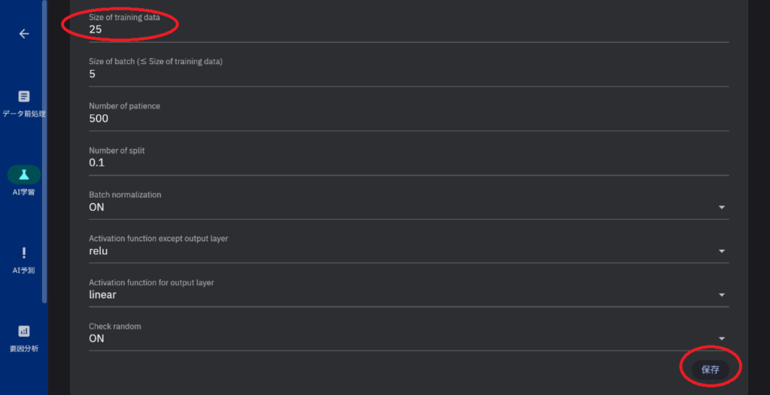The height and width of the screenshot is (395, 770).
Task: Open the relu activation function dropdown arrow
Action: pyautogui.click(x=721, y=251)
